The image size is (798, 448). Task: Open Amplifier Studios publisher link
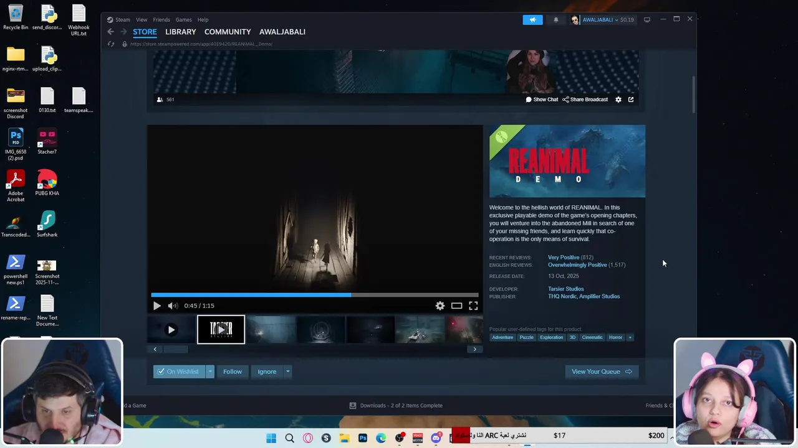coord(600,296)
